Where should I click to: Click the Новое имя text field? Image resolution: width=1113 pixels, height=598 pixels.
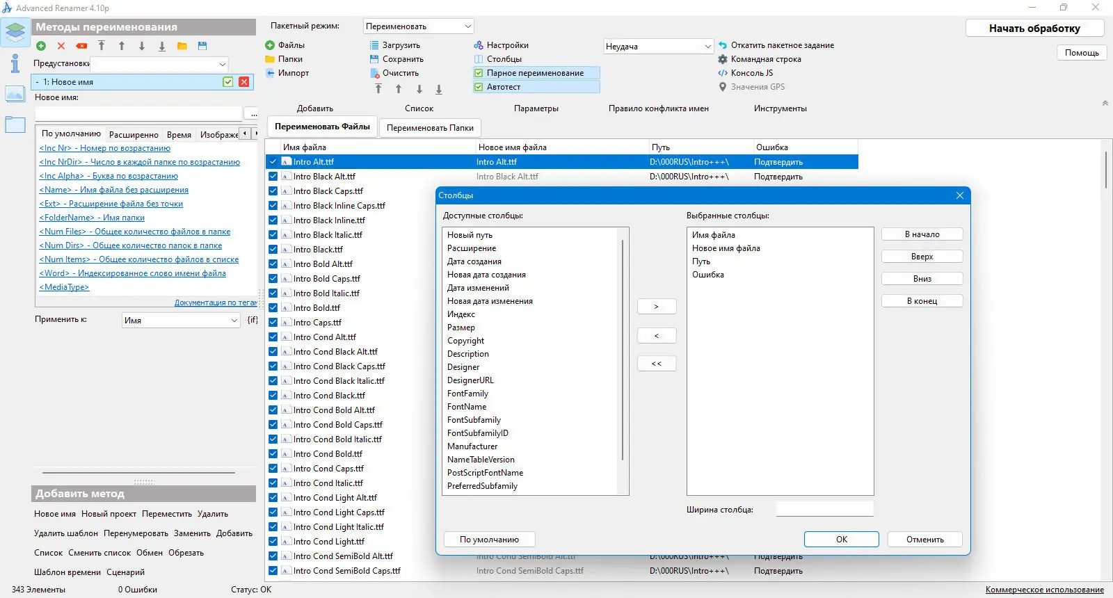point(139,113)
